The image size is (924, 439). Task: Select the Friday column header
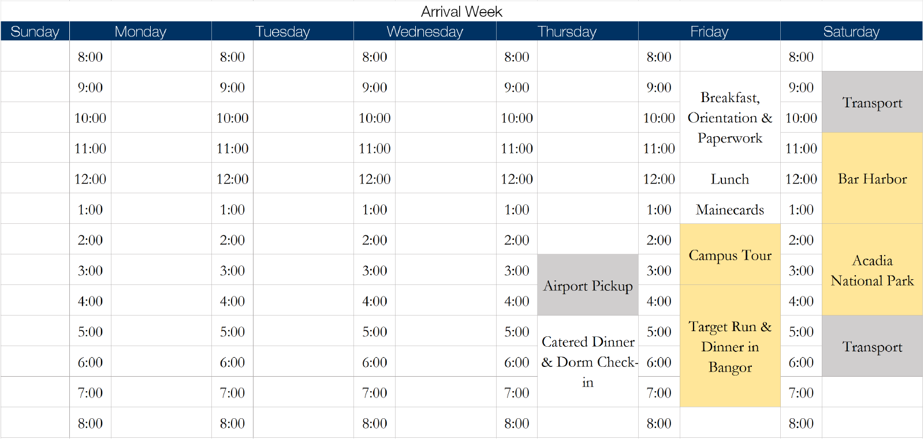click(709, 32)
